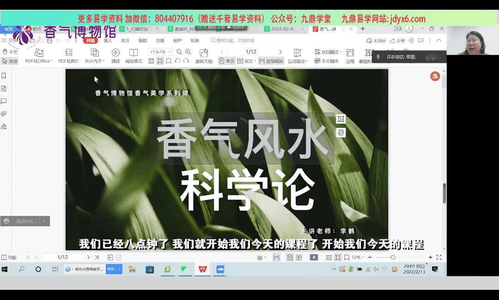Click the zoom in magnifier icon
Screen dimensions: 499x300
click(188, 52)
